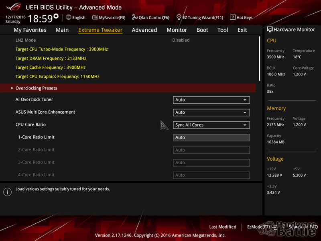The image size is (321, 241).
Task: Click the Memory section heading
Action: (x=276, y=108)
